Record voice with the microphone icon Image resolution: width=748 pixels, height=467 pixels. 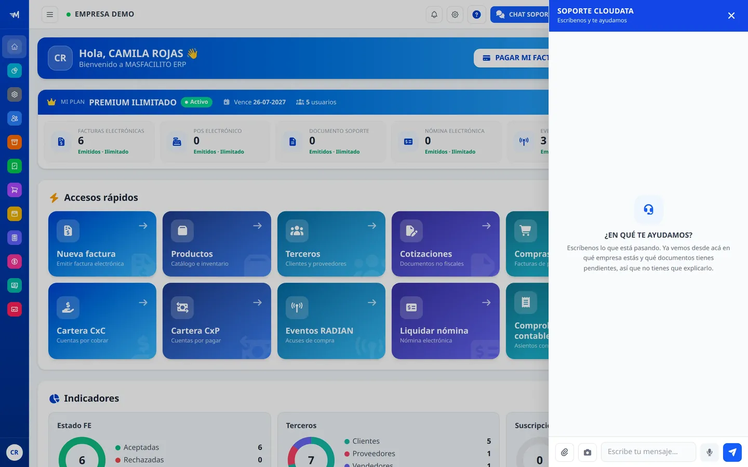point(710,452)
